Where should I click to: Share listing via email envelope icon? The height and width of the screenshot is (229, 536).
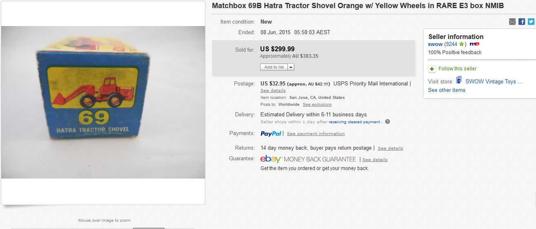(x=512, y=22)
